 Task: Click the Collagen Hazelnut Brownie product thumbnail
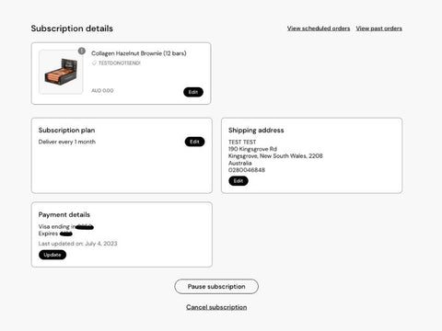pyautogui.click(x=61, y=72)
